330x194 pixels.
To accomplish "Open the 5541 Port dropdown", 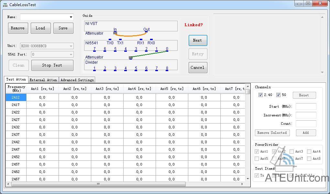I will pyautogui.click(x=71, y=55).
